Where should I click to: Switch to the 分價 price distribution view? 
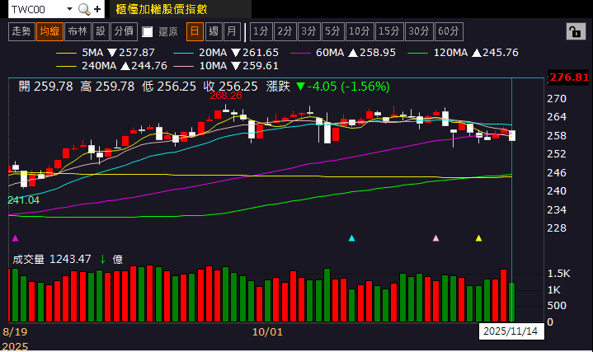pos(124,31)
